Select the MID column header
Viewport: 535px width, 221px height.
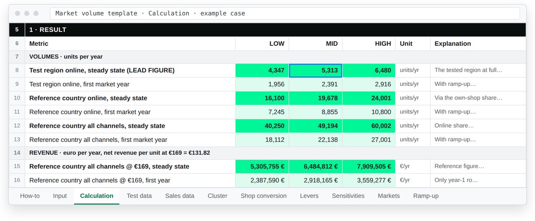pos(316,44)
